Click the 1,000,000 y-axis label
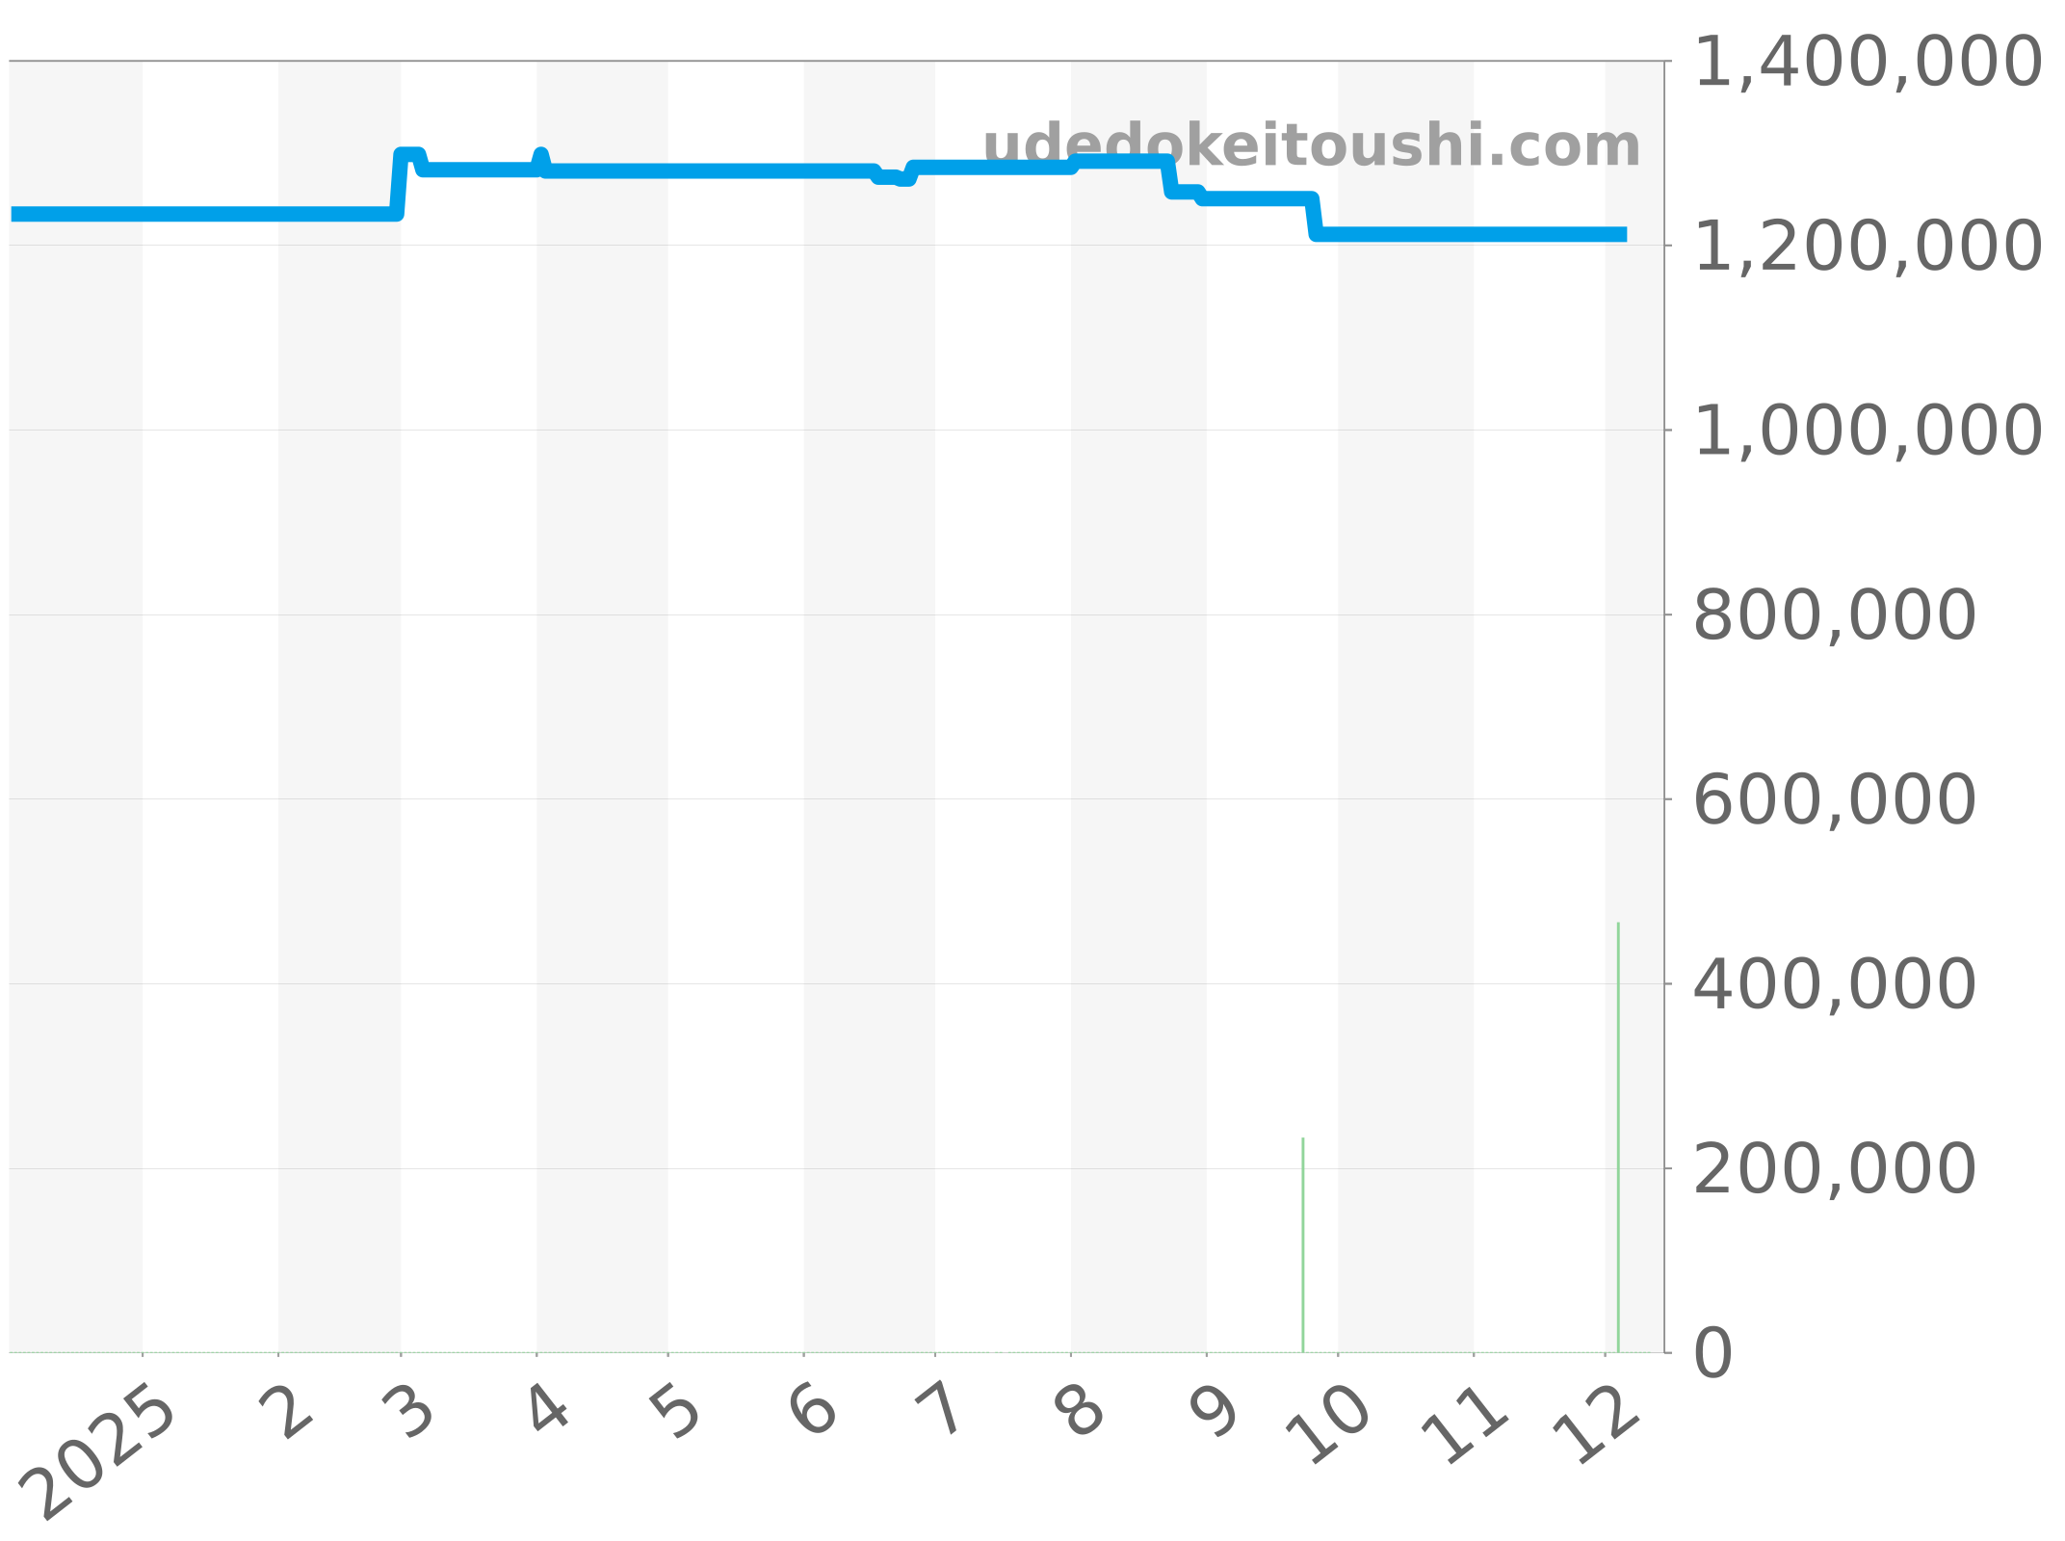Image resolution: width=2065 pixels, height=1541 pixels. pyautogui.click(x=1867, y=431)
